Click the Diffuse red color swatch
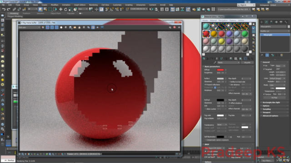Image resolution: width=291 pixels, height=163 pixels. [x=220, y=70]
